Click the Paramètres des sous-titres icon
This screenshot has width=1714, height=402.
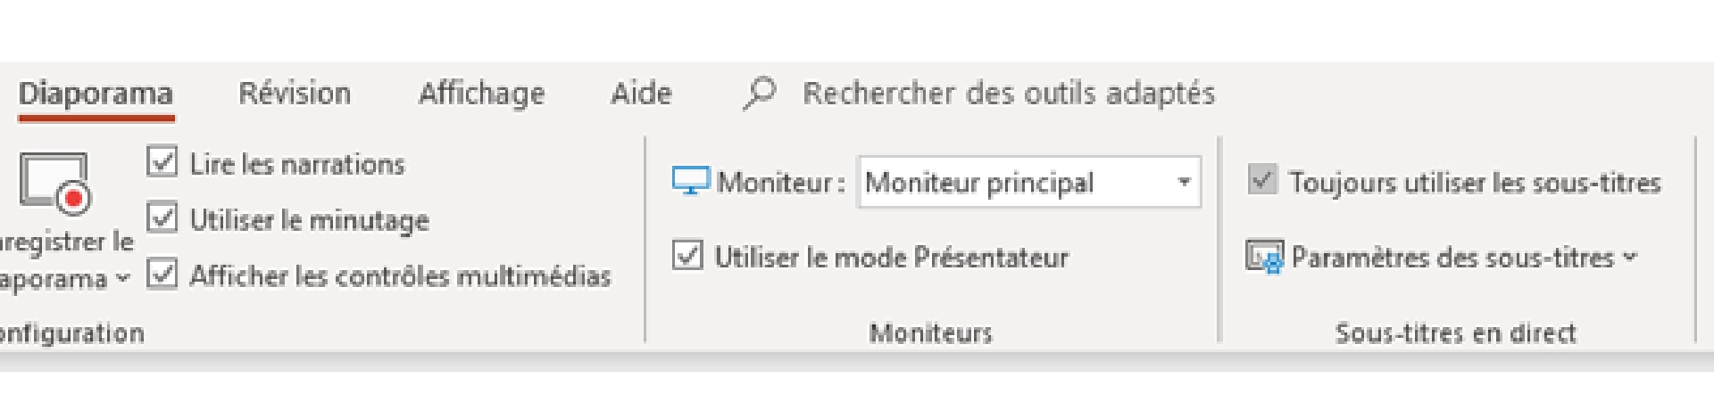pos(1264,258)
